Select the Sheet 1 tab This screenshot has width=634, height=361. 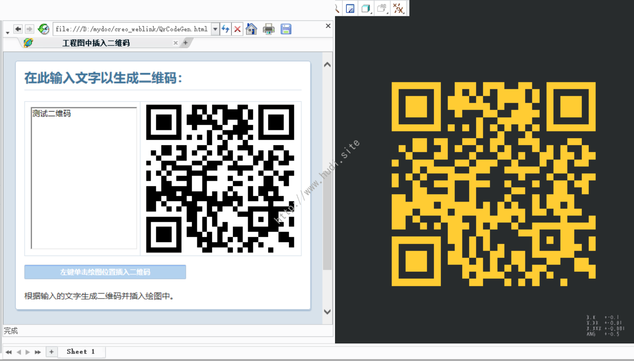pos(81,352)
